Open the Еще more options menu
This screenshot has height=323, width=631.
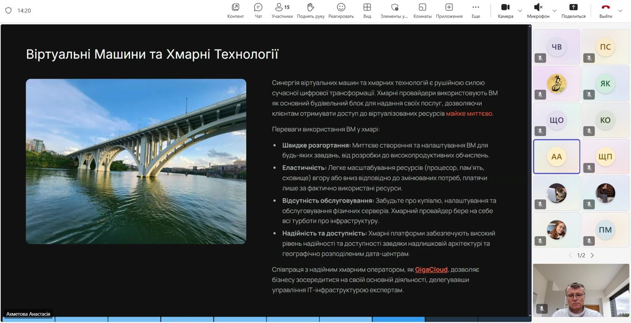[475, 11]
